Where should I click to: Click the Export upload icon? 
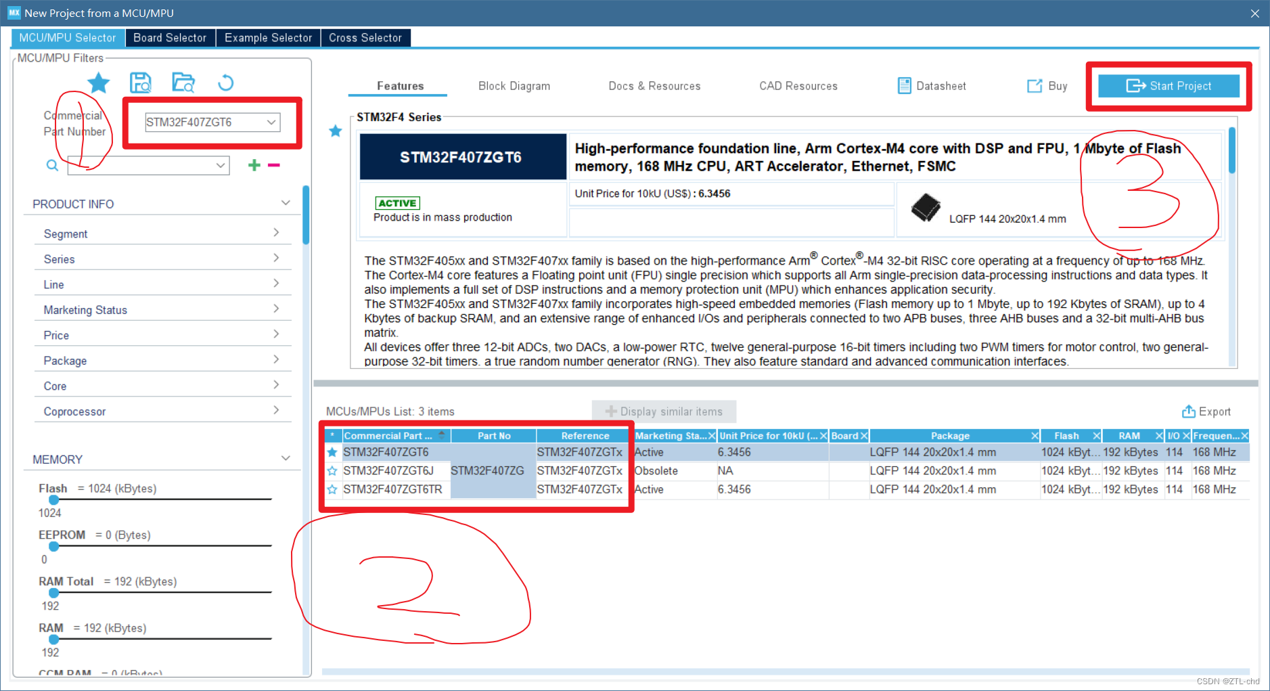click(x=1188, y=411)
